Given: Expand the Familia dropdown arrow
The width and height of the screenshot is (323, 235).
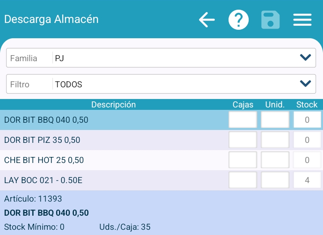Looking at the screenshot, I should (306, 58).
